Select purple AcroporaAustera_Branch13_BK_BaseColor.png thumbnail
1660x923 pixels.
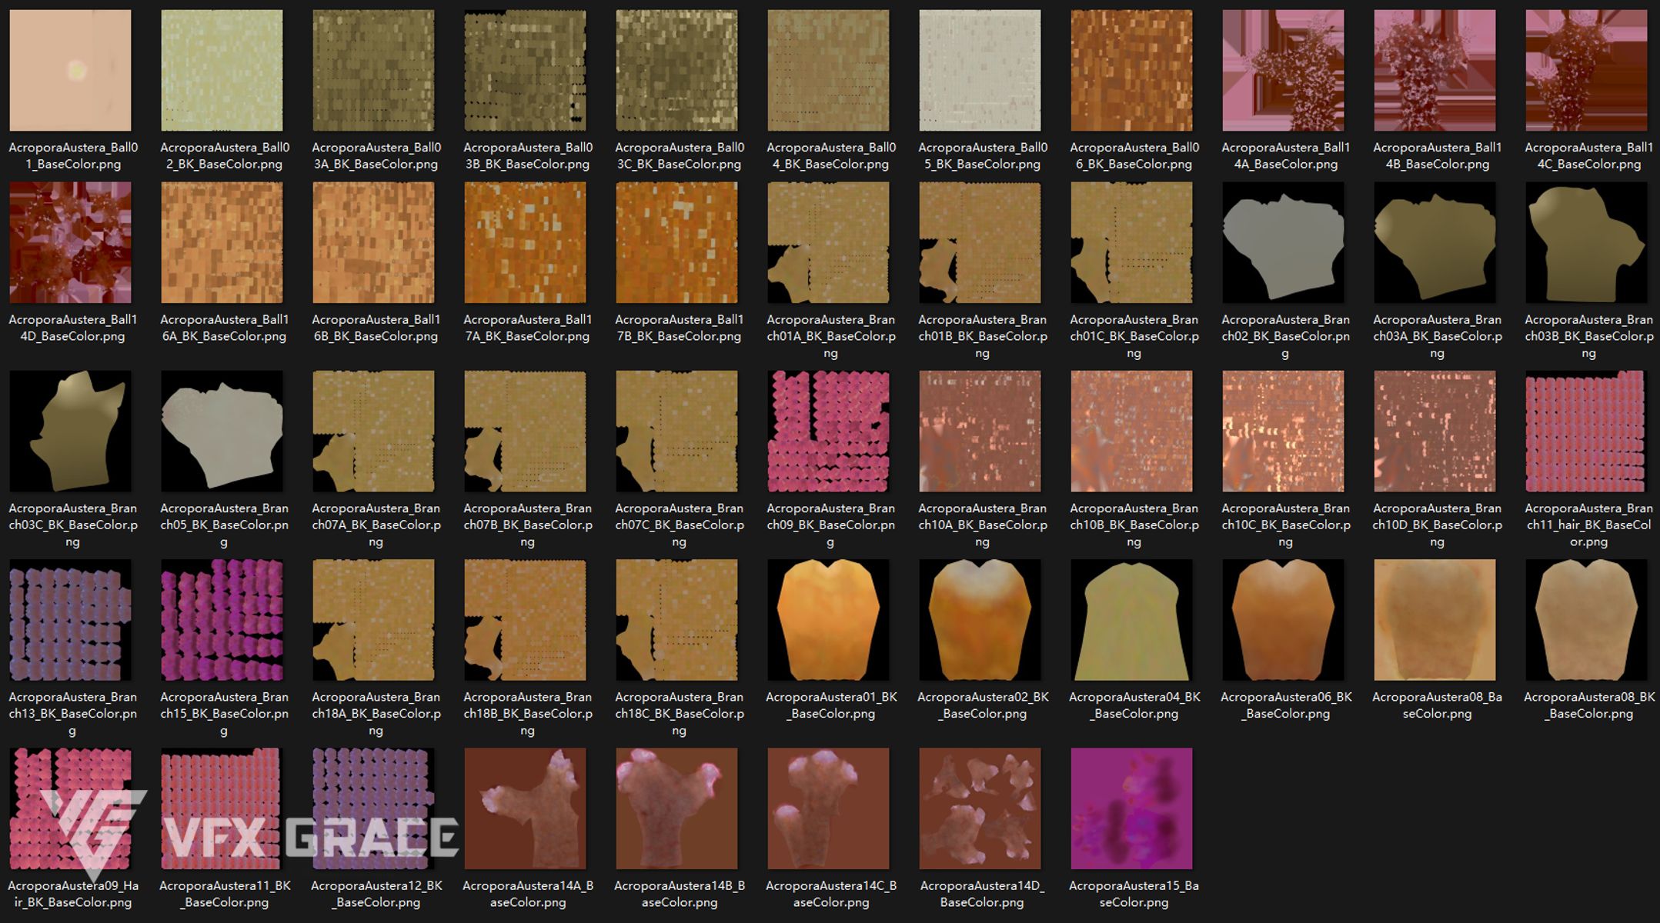pos(70,619)
